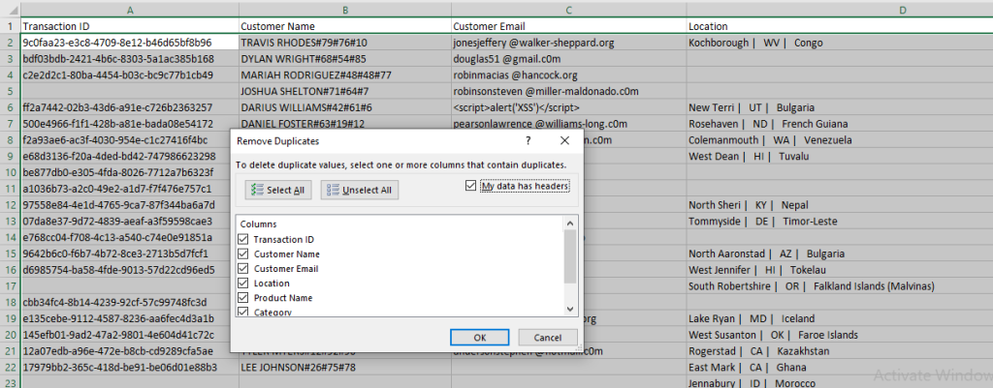Close the Remove Duplicates dialog
993x388 pixels.
click(x=565, y=140)
